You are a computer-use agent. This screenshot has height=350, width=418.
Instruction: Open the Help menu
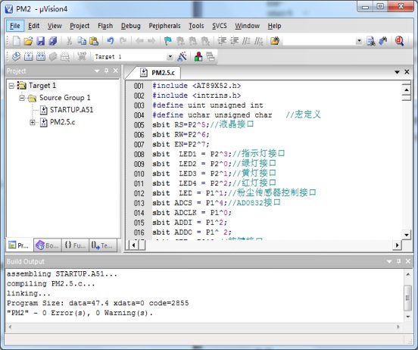coord(275,26)
